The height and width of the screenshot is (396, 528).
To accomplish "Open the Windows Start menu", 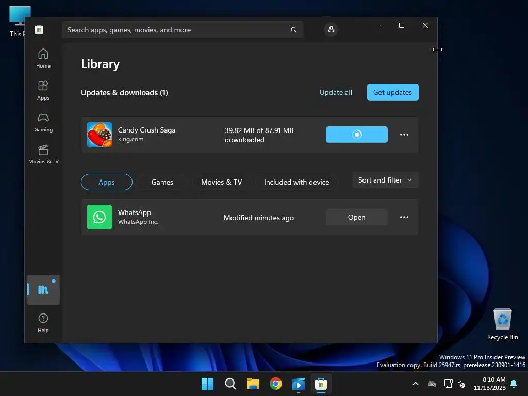I will [207, 384].
